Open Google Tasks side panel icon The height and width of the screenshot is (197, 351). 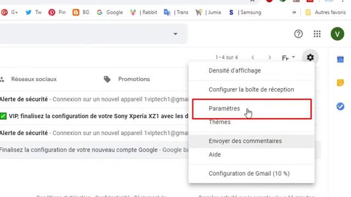point(340,106)
